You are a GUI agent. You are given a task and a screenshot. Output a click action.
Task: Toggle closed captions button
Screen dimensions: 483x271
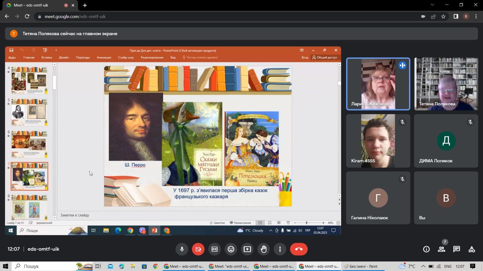tap(215, 249)
